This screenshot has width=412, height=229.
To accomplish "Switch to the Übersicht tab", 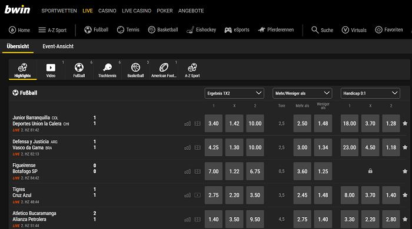I will 18,46.
